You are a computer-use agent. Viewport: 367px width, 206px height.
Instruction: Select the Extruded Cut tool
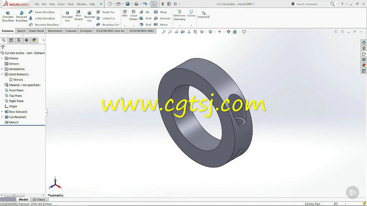pyautogui.click(x=67, y=16)
